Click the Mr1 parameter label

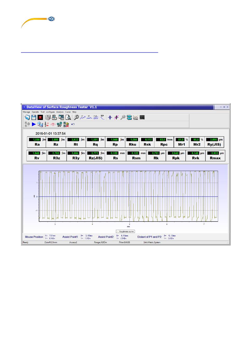[x=181, y=144]
